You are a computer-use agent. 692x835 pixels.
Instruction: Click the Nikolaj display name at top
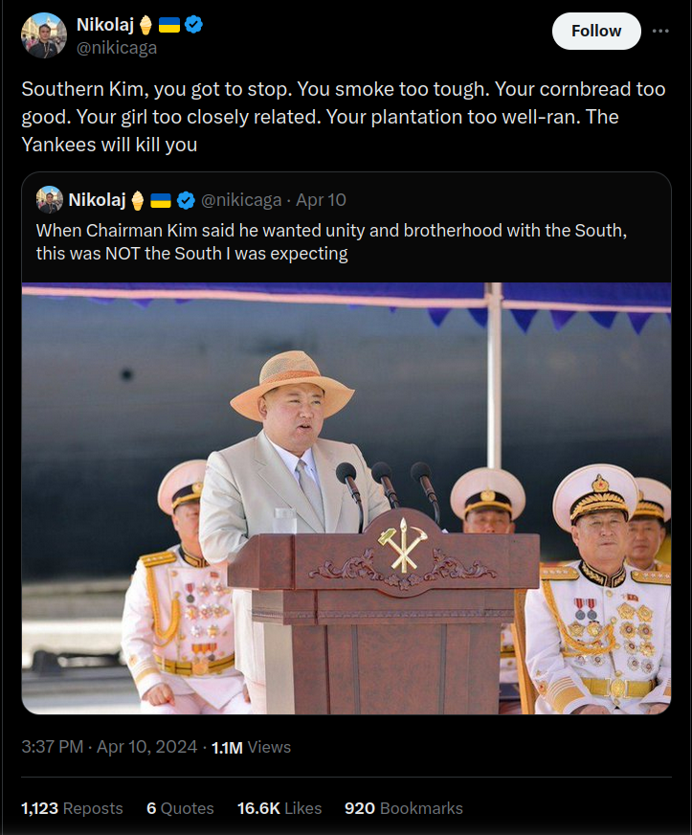click(x=104, y=25)
